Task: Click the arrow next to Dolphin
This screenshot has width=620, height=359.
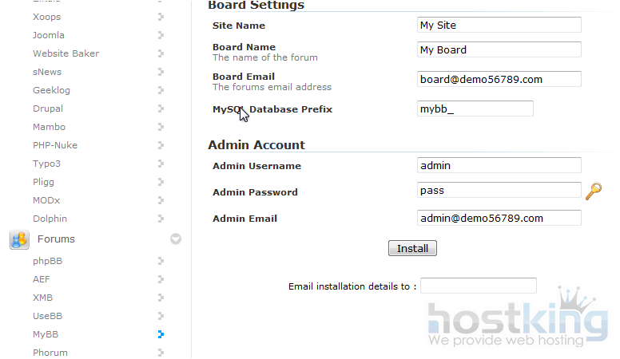Action: tap(161, 219)
